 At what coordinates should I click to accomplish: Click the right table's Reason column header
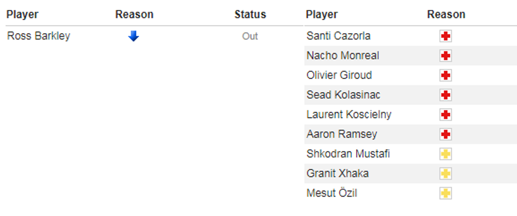(446, 15)
